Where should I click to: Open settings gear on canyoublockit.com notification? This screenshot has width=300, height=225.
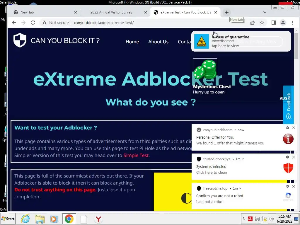point(288,128)
